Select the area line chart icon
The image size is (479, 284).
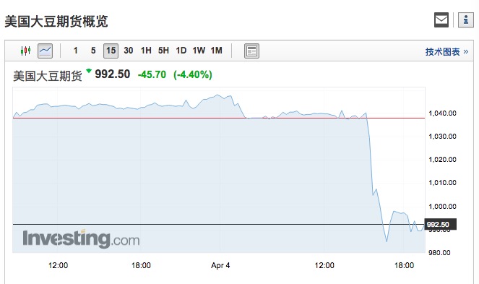(46, 51)
